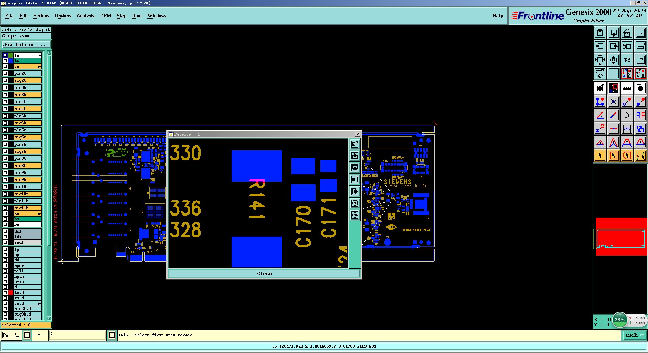Select the polygon area select tool
The width and height of the screenshot is (648, 353).
(627, 156)
